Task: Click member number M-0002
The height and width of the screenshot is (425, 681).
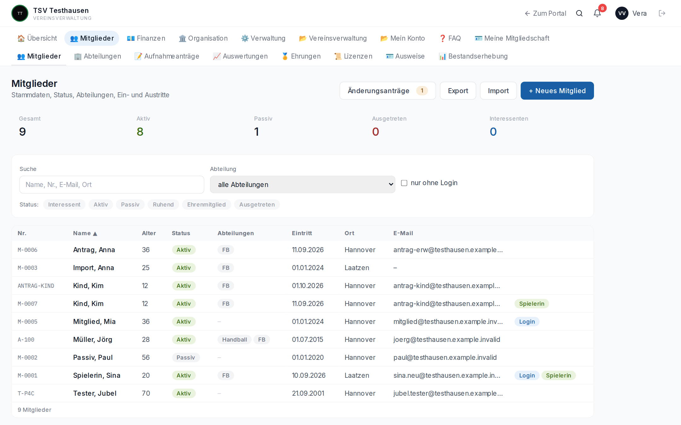Action: pos(27,358)
